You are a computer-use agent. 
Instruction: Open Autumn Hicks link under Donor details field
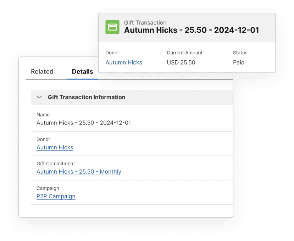(55, 147)
